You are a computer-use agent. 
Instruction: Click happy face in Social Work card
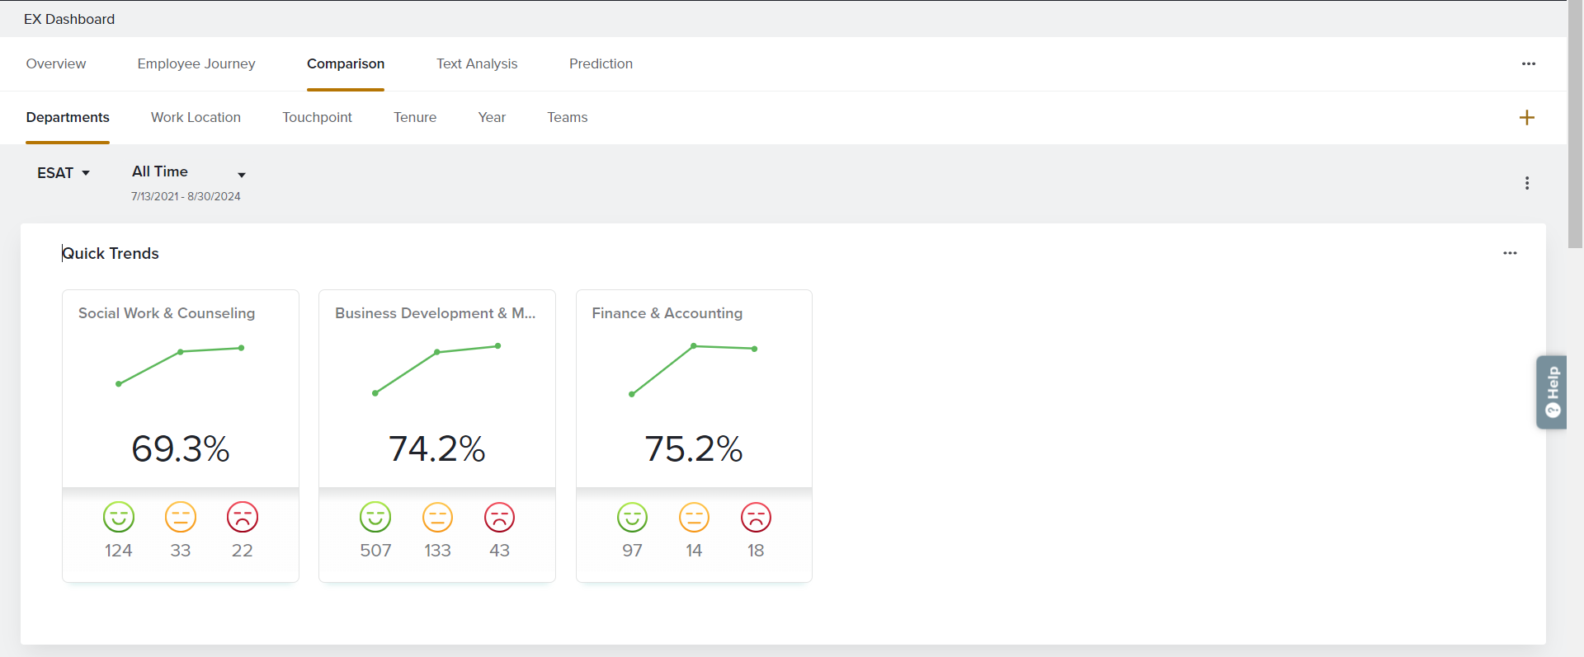pyautogui.click(x=119, y=518)
